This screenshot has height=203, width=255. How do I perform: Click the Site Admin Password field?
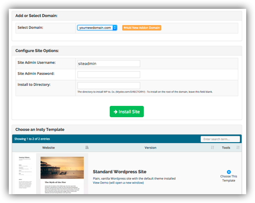pyautogui.click(x=109, y=75)
